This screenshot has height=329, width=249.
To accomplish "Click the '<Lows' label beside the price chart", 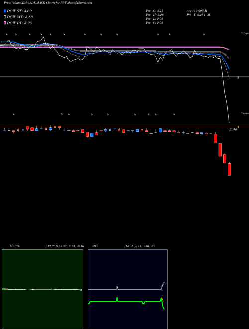I will (x=245, y=113).
